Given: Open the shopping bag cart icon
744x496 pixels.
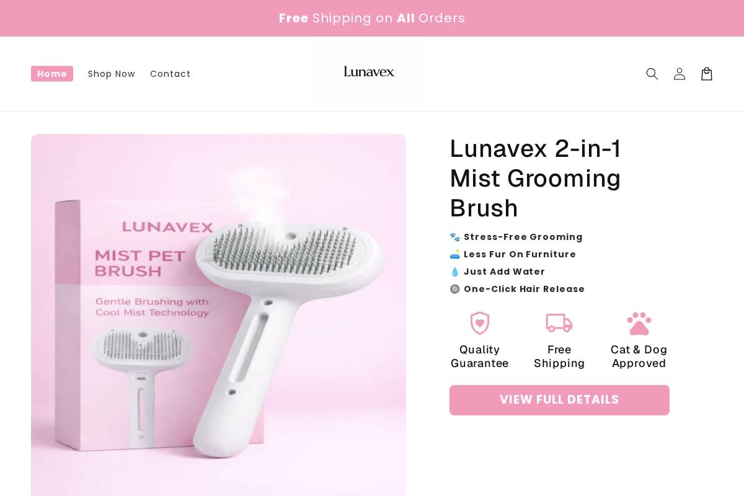Looking at the screenshot, I should [707, 74].
